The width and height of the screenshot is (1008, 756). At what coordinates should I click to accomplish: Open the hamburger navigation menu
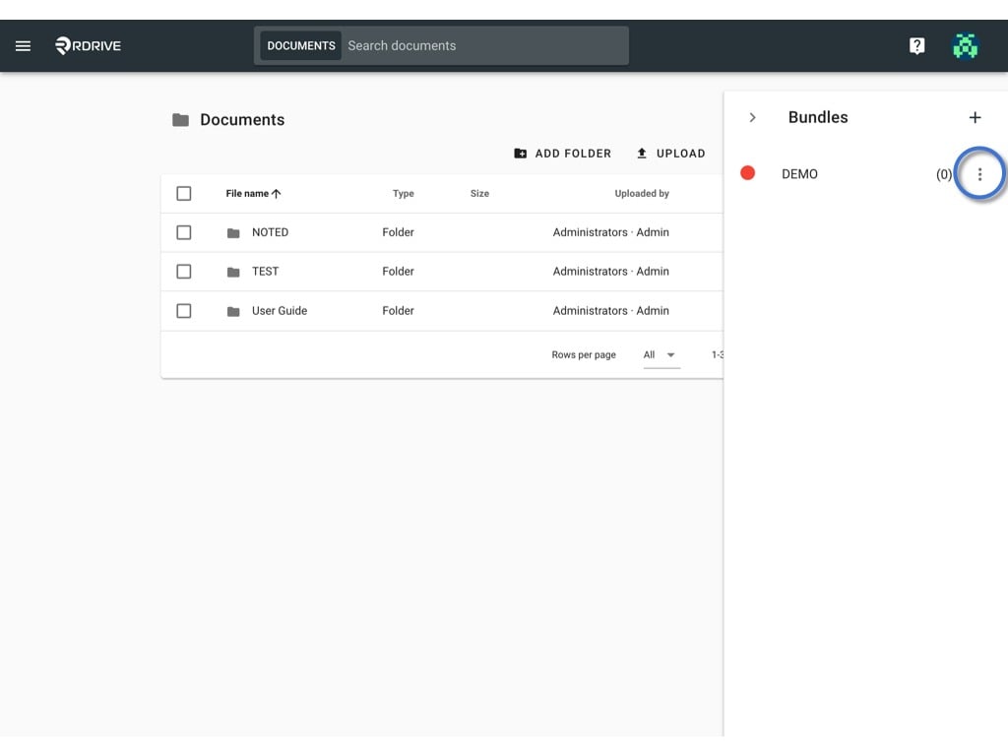[24, 45]
